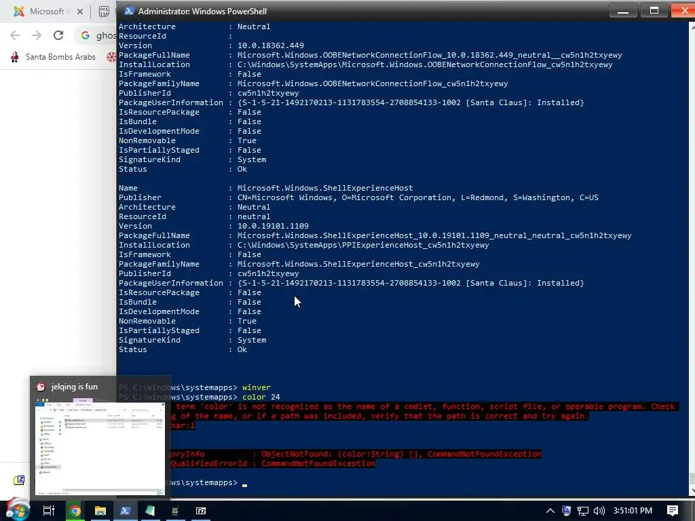Click 'Microsoft.Windows.OOBENetworkConnectionFlow_cw5n1h2txyewy' family name
695x521 pixels.
coord(373,83)
